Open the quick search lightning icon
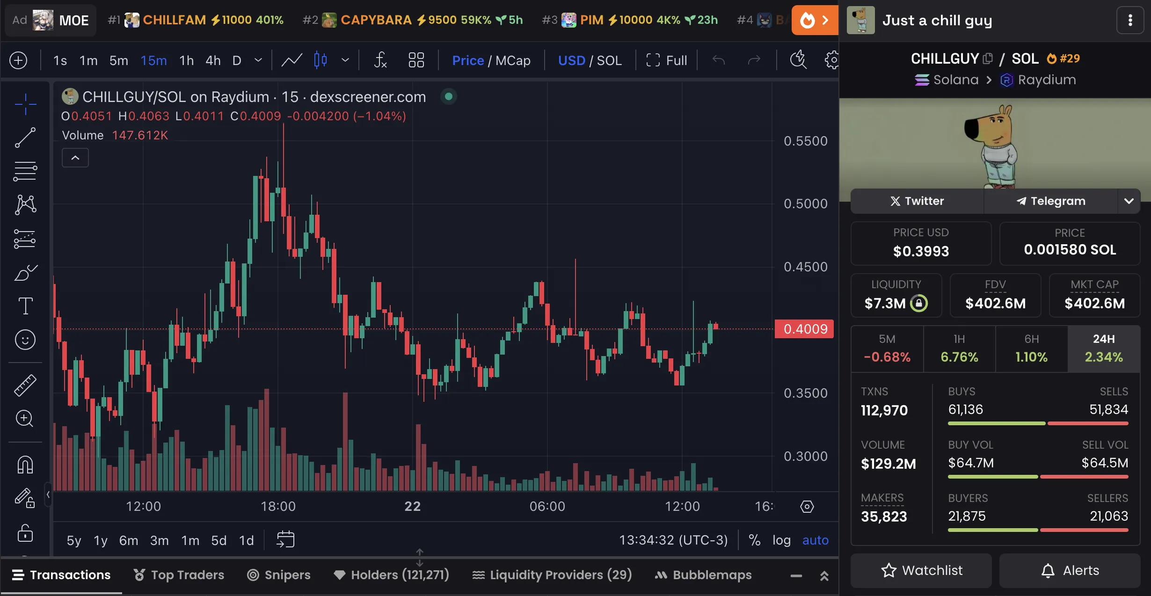The image size is (1151, 596). coord(798,60)
